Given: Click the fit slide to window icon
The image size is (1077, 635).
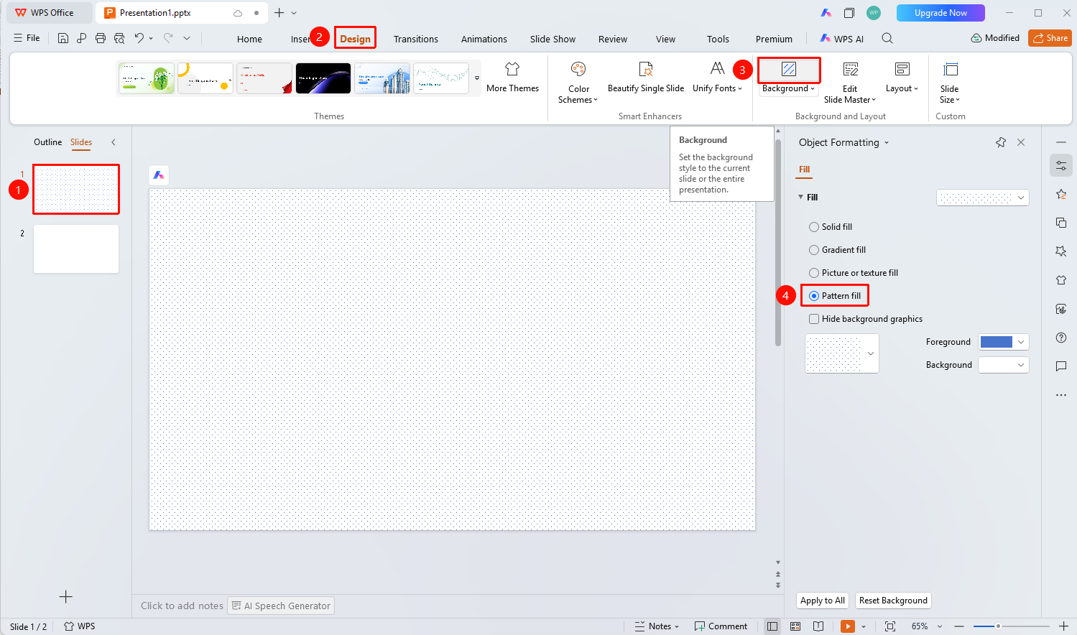Looking at the screenshot, I should click(x=890, y=626).
